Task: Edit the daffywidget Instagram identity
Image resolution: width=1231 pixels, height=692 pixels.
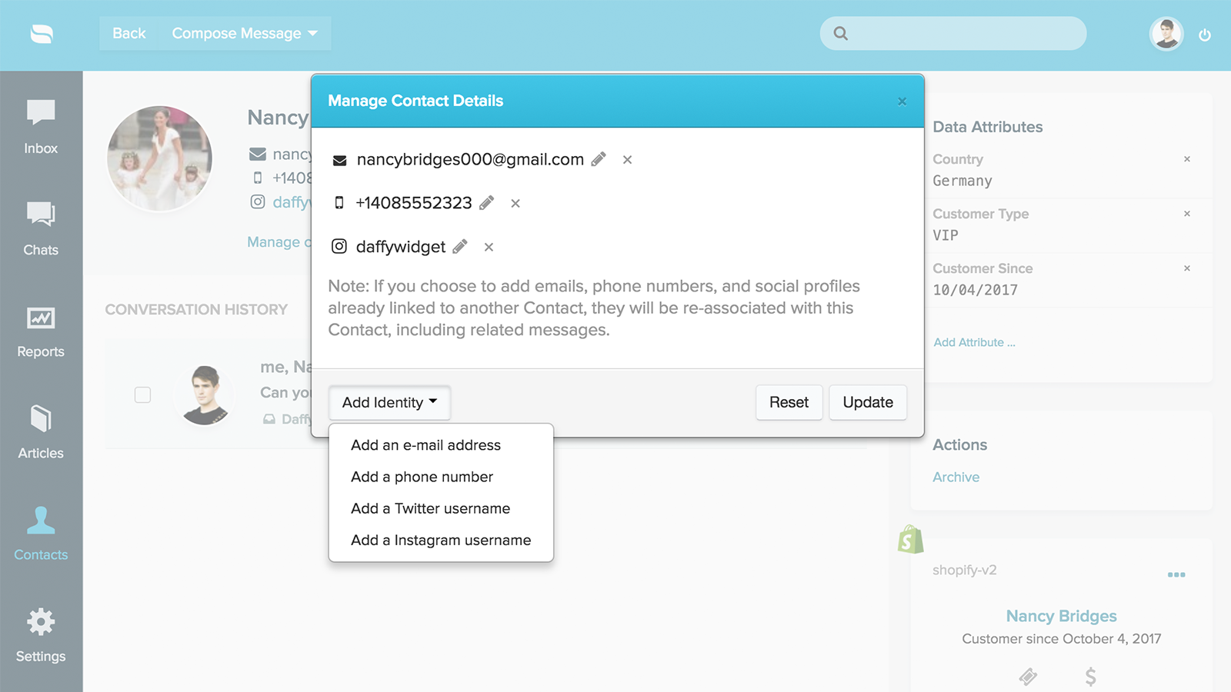Action: [x=460, y=247]
